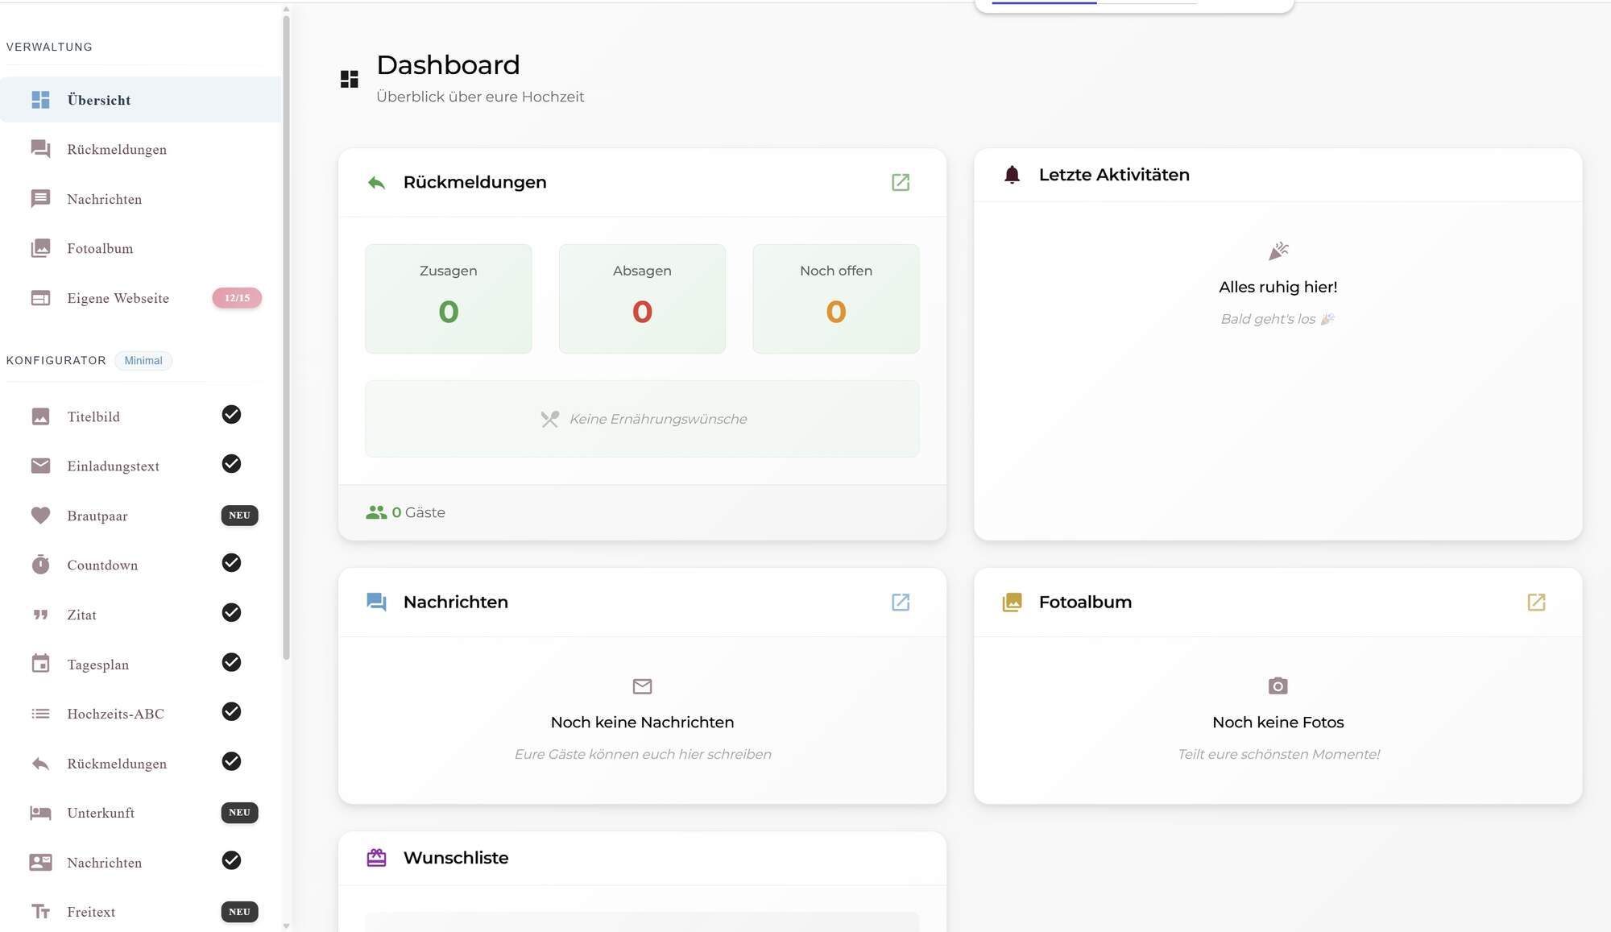
Task: Open Eigene Webseite menu item
Action: point(118,298)
